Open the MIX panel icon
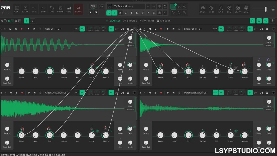This screenshot has width=277, height=156. [34, 9]
